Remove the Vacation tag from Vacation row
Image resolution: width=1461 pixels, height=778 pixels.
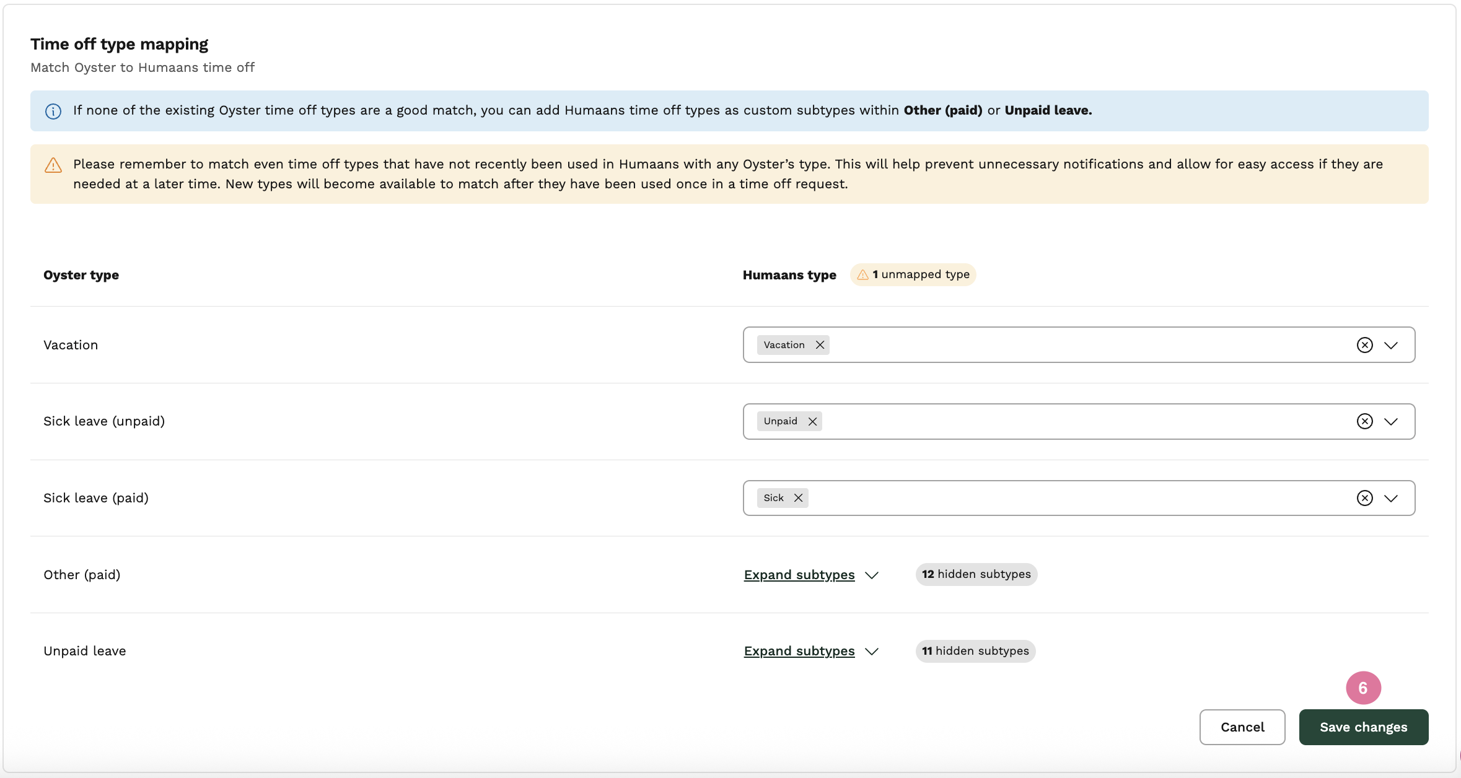[x=820, y=345]
